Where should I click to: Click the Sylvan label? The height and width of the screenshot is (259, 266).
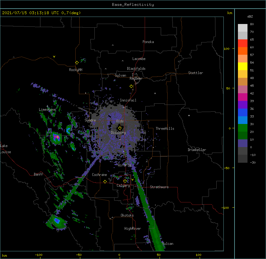click(x=120, y=75)
